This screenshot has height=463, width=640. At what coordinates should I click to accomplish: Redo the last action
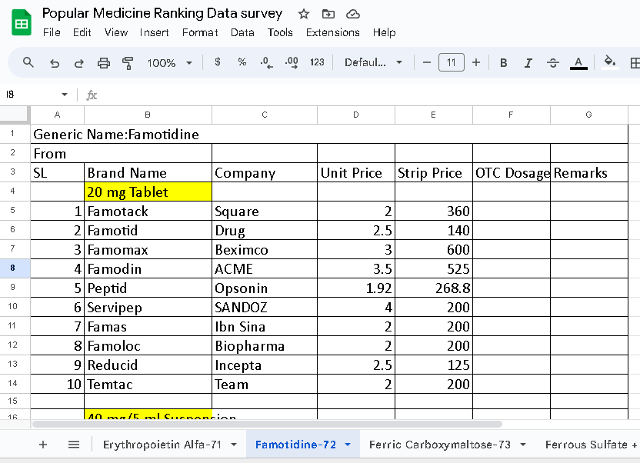78,63
